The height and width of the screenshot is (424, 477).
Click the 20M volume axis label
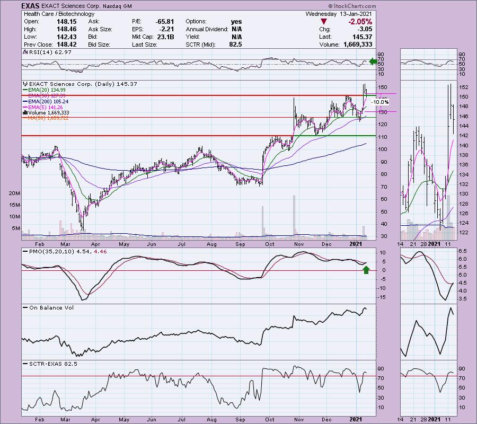click(x=15, y=193)
